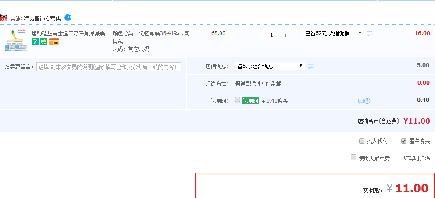
Task: Tick the 找人代付 checkbox
Action: pyautogui.click(x=362, y=141)
